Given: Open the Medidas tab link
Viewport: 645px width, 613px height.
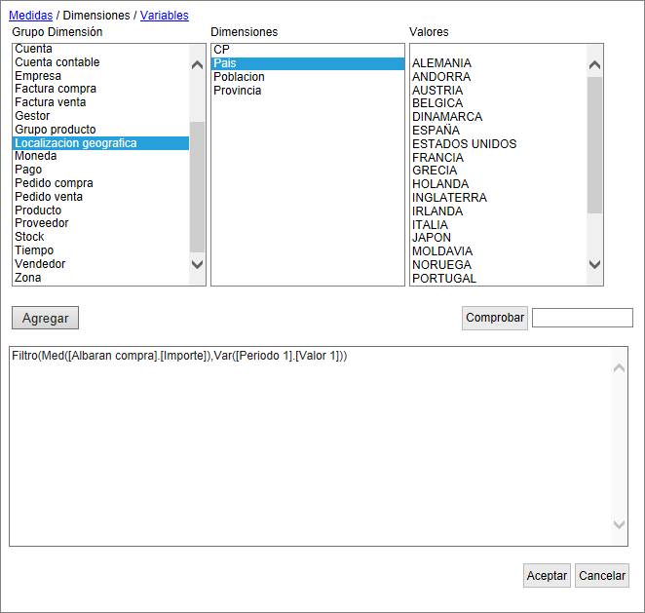Looking at the screenshot, I should point(30,16).
